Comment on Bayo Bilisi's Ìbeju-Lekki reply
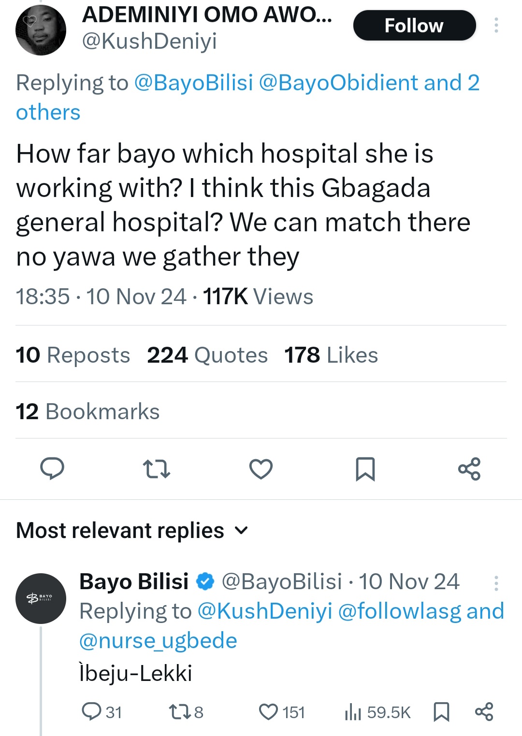This screenshot has width=522, height=736. point(91,712)
